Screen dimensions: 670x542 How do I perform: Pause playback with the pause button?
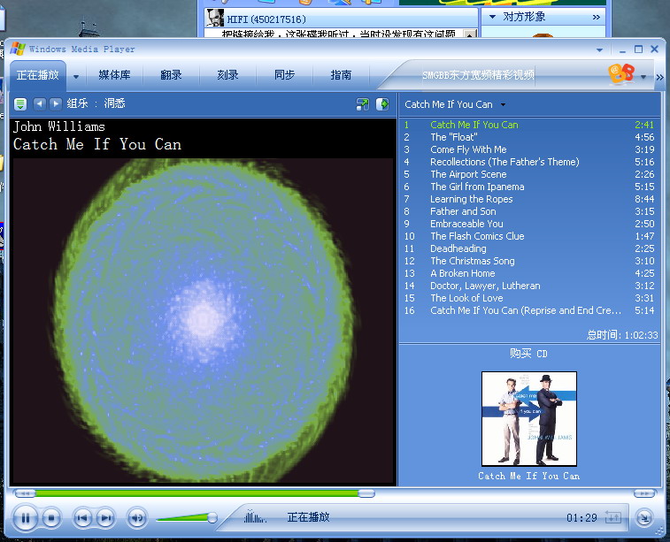click(x=25, y=518)
